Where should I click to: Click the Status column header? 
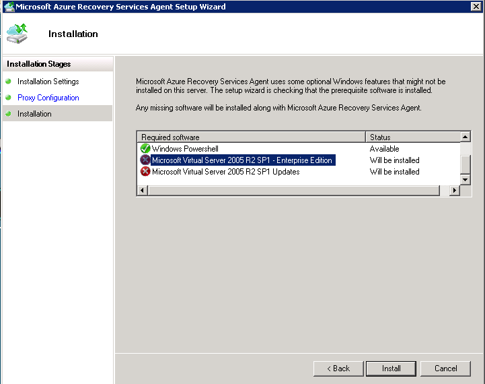413,137
